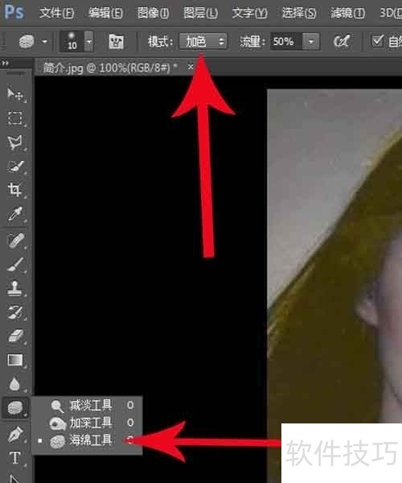Choose 加深工具 from the flyout
The width and height of the screenshot is (402, 483).
(88, 423)
